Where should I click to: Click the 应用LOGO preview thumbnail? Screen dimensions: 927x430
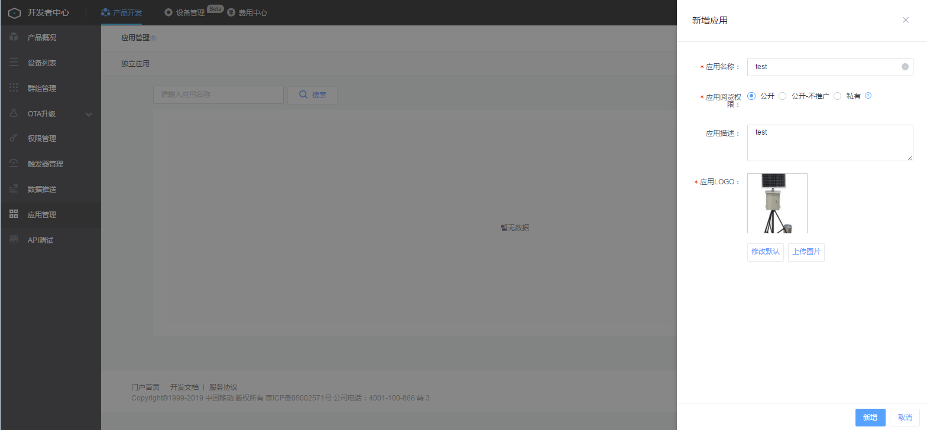(777, 203)
